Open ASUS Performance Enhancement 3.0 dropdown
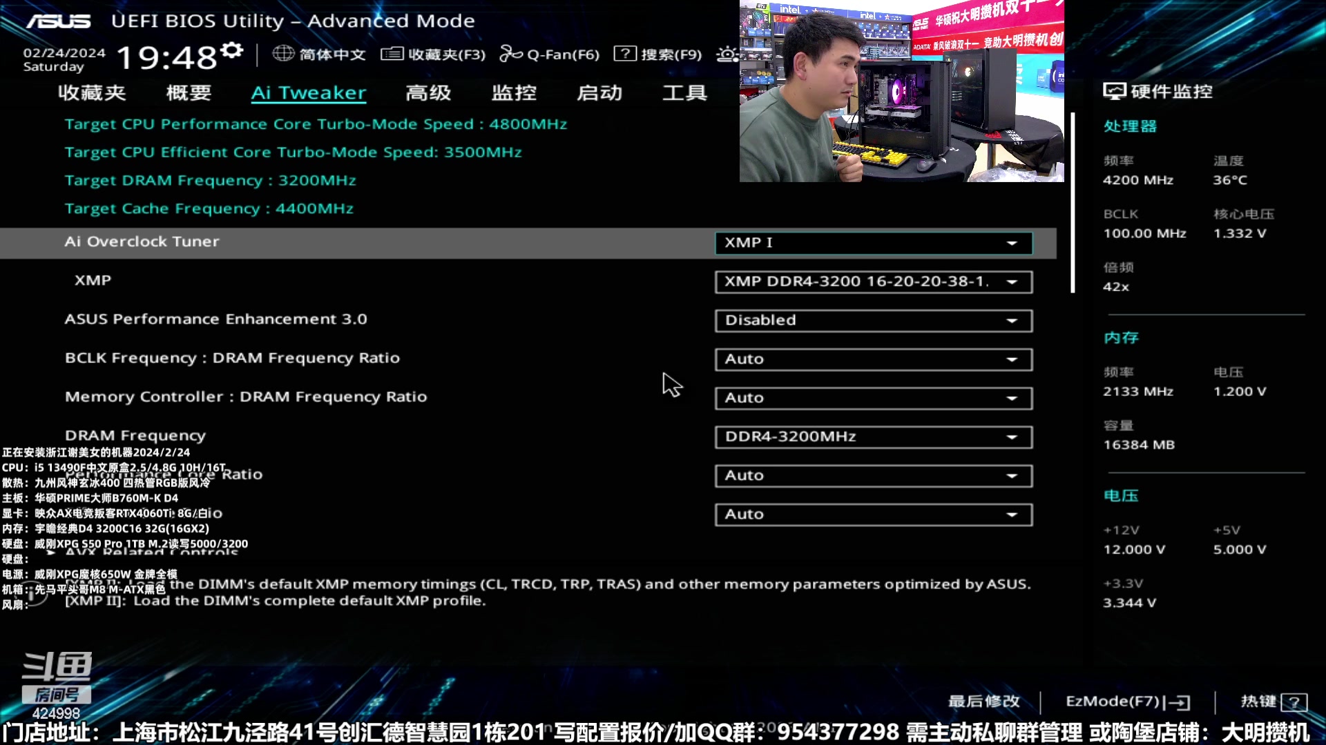The image size is (1326, 745). pyautogui.click(x=873, y=320)
